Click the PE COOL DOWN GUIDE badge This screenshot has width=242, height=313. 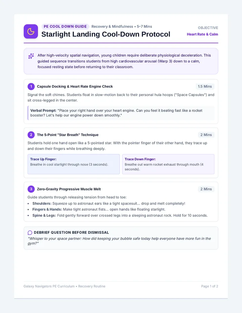click(x=65, y=27)
